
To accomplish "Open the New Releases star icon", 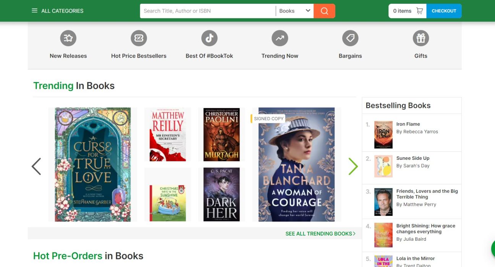I will 68,38.
